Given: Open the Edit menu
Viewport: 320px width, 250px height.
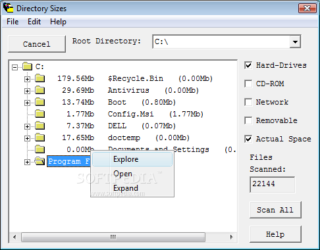Looking at the screenshot, I should click(x=34, y=22).
